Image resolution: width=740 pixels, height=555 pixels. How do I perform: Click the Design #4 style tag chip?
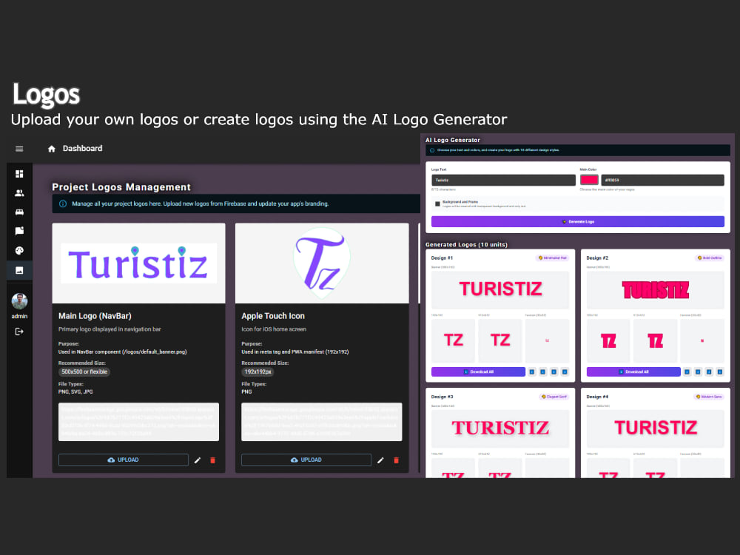709,397
